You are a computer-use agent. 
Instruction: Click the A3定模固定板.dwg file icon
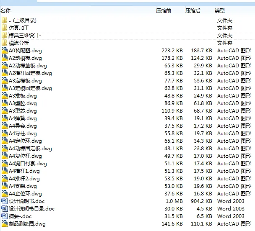(5, 88)
